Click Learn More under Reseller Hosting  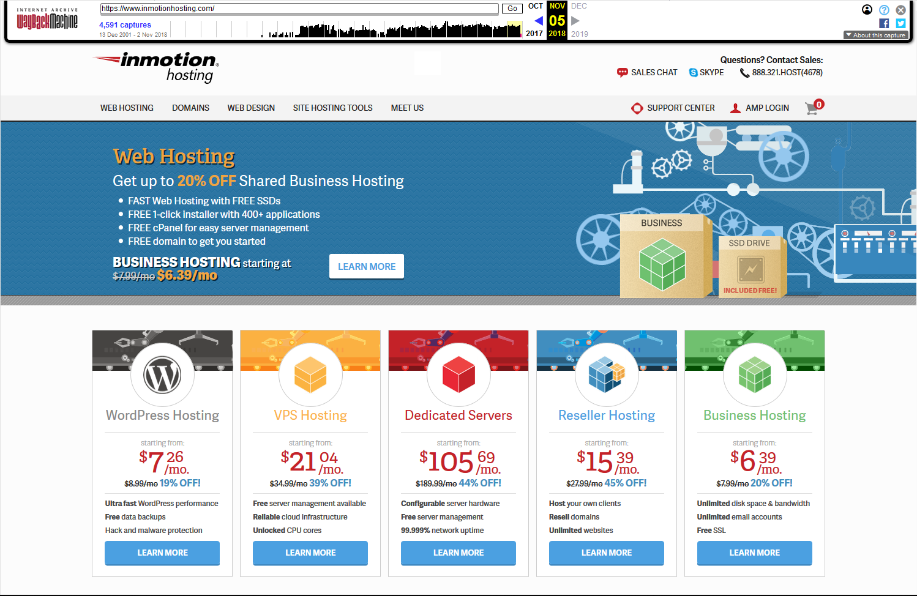click(607, 553)
